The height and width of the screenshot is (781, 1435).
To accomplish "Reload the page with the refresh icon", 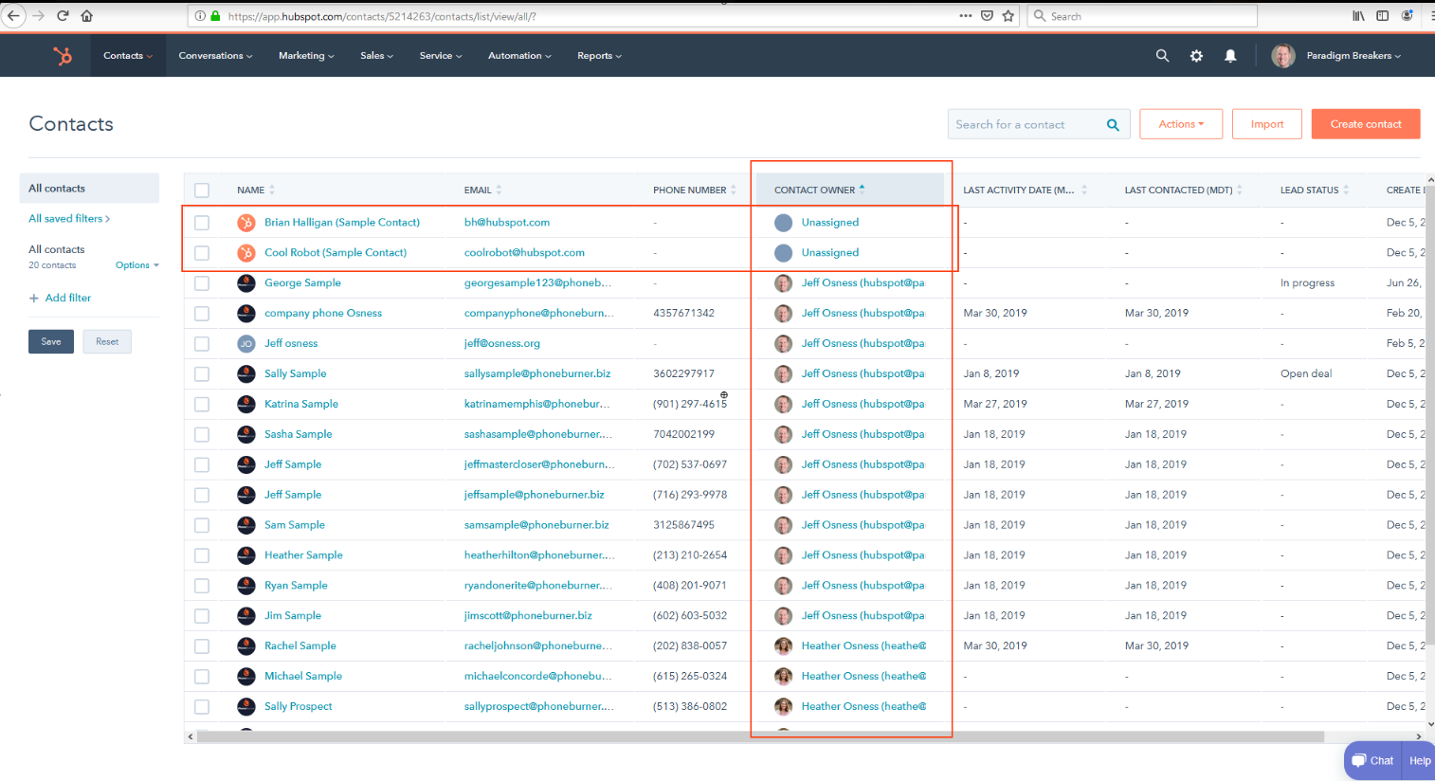I will point(63,16).
